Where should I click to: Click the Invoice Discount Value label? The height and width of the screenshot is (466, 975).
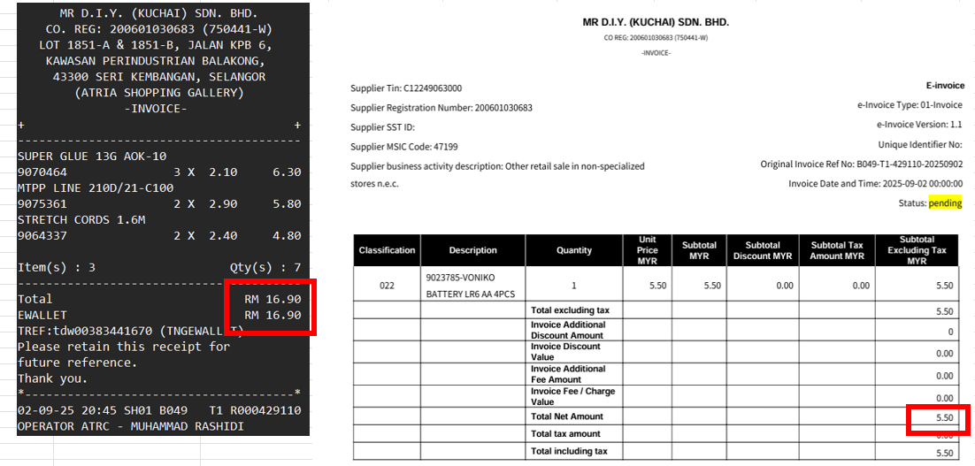click(565, 352)
